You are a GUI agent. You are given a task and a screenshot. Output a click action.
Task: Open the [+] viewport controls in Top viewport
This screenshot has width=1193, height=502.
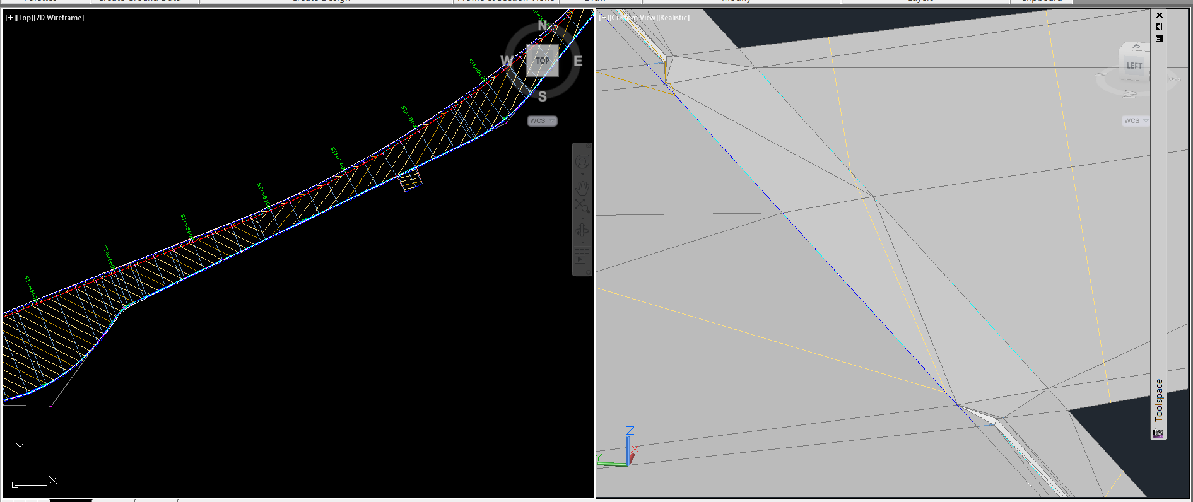point(10,18)
